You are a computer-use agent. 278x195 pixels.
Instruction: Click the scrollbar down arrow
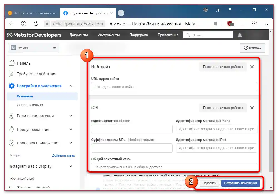coord(271,187)
